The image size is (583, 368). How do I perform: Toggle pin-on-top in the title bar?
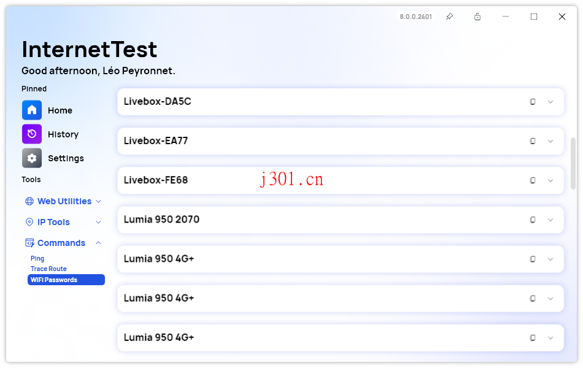point(449,17)
